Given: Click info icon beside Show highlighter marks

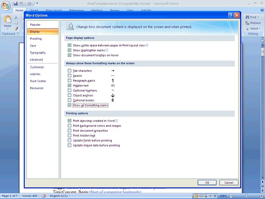Looking at the screenshot, I should (x=107, y=50).
